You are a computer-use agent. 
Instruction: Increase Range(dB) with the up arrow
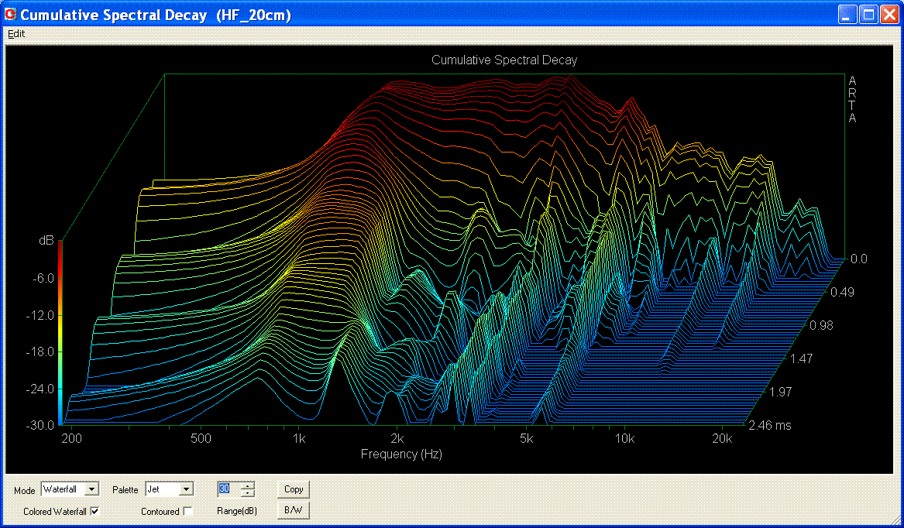pyautogui.click(x=247, y=485)
